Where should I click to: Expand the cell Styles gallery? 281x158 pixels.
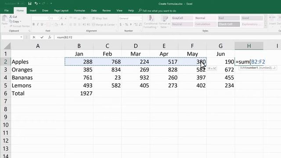pyautogui.click(x=266, y=26)
